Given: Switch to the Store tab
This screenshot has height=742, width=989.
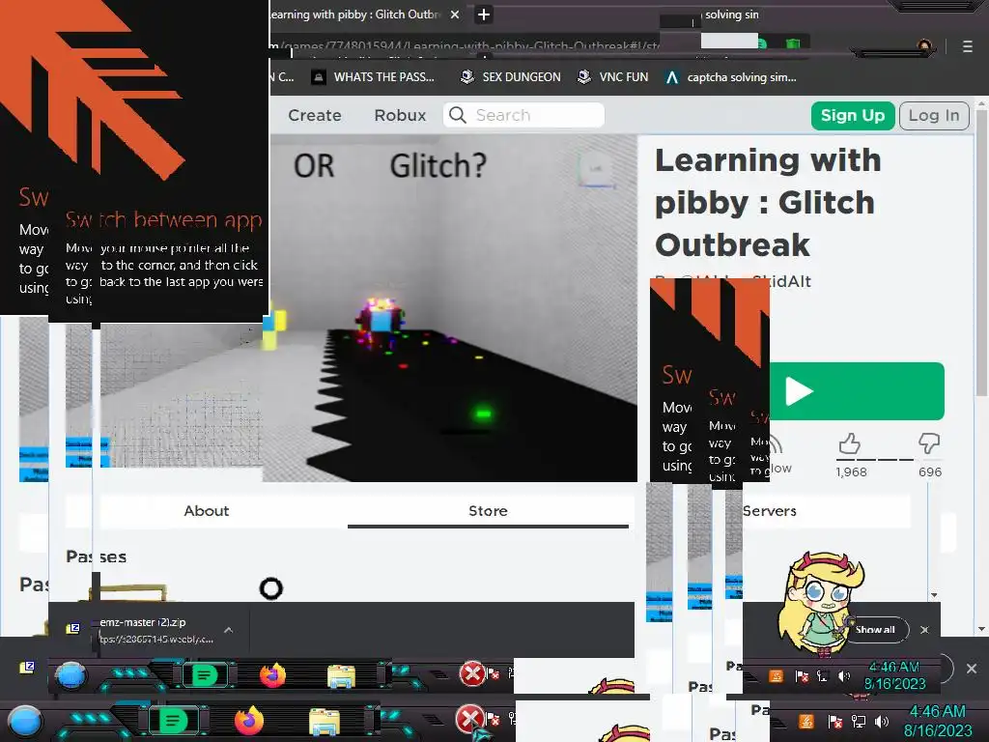Looking at the screenshot, I should 488,511.
